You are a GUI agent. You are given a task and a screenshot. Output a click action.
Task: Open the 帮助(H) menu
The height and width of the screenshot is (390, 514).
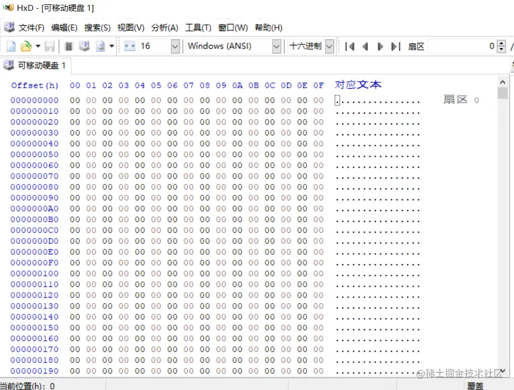pyautogui.click(x=268, y=28)
